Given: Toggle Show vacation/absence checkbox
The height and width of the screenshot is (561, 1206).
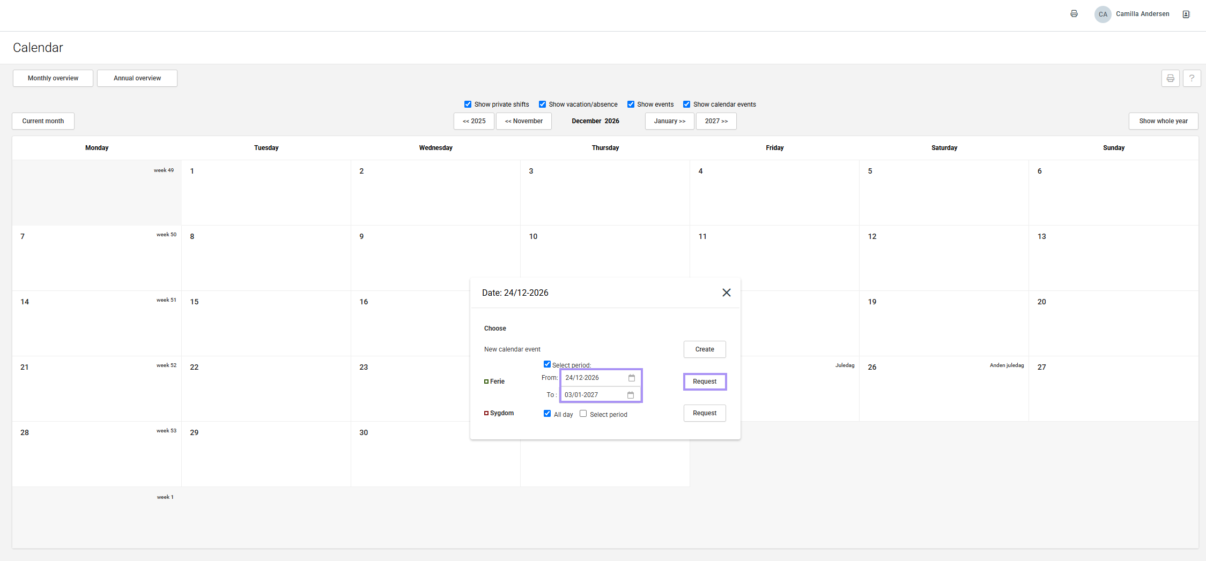Looking at the screenshot, I should pos(542,104).
